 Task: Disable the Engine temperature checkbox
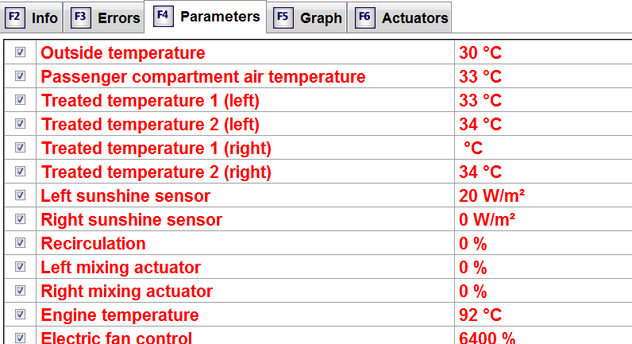tap(20, 315)
